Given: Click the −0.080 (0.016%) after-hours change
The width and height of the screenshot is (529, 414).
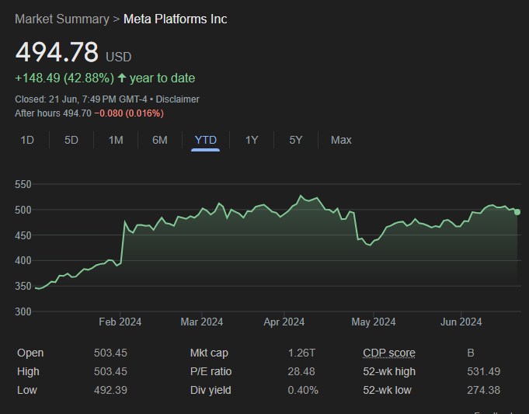Looking at the screenshot, I should tap(129, 113).
